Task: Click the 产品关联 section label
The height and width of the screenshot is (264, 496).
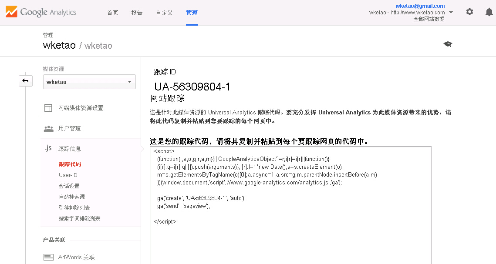Action: pos(54,240)
